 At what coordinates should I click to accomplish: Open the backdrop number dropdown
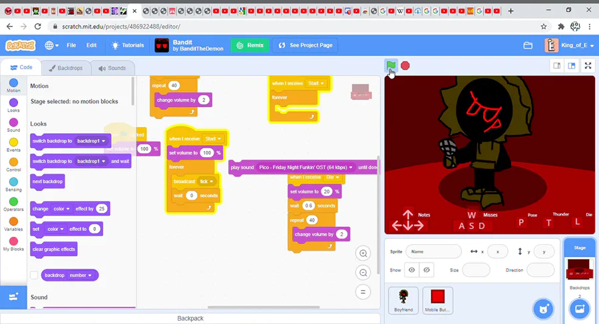pos(81,275)
